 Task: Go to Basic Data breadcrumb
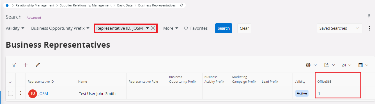[125, 5]
